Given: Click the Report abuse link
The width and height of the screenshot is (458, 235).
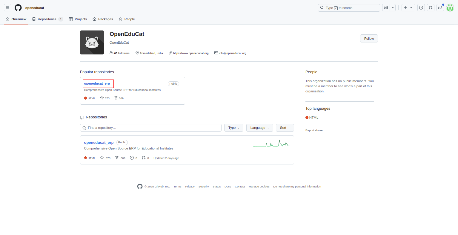Looking at the screenshot, I should pos(314,130).
